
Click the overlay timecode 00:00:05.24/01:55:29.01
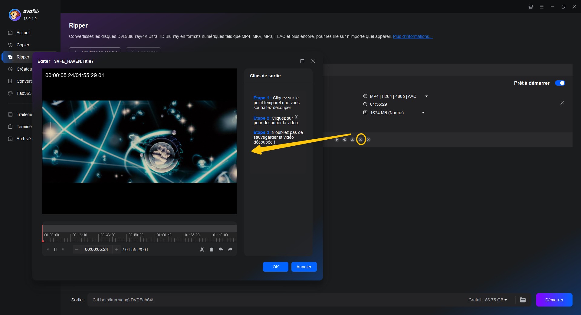click(75, 75)
